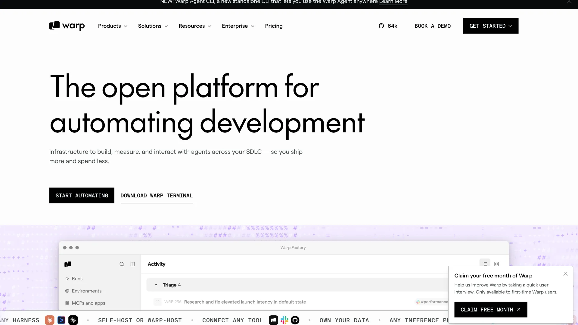Click the Claim Free Month button
This screenshot has width=578, height=325.
(x=491, y=310)
